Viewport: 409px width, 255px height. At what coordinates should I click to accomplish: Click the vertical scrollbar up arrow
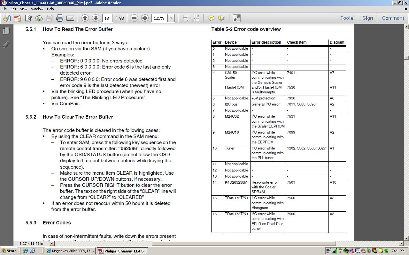click(406, 27)
